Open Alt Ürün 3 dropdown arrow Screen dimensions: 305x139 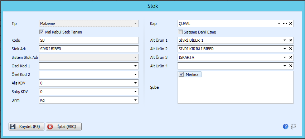(x=285, y=57)
